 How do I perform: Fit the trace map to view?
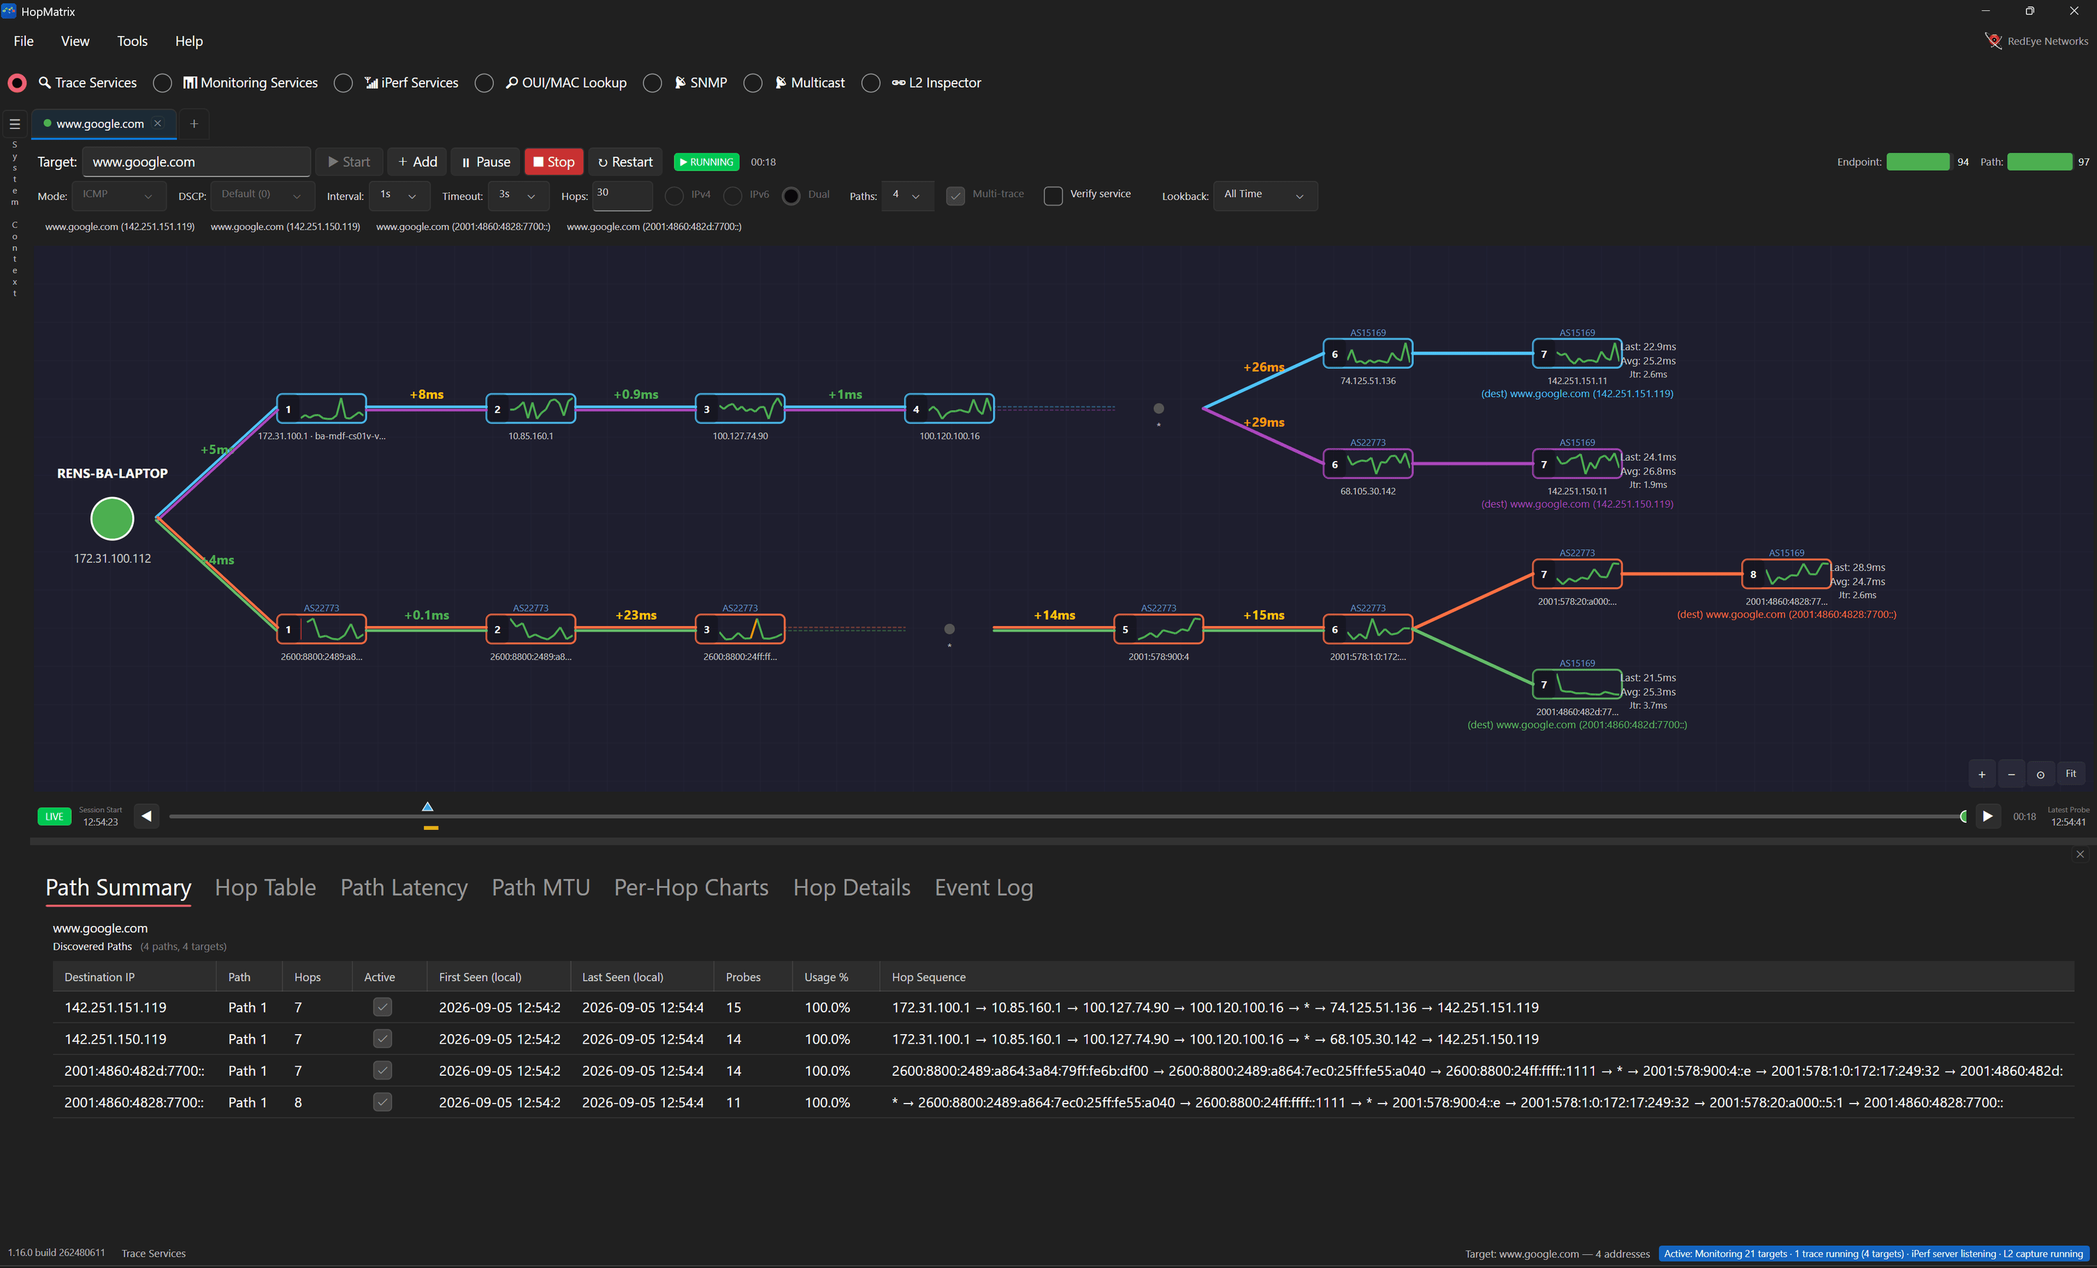pos(2071,774)
